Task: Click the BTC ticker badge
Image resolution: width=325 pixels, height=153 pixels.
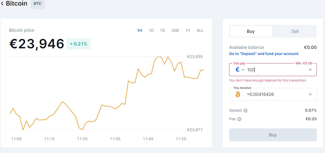Action: (37, 4)
